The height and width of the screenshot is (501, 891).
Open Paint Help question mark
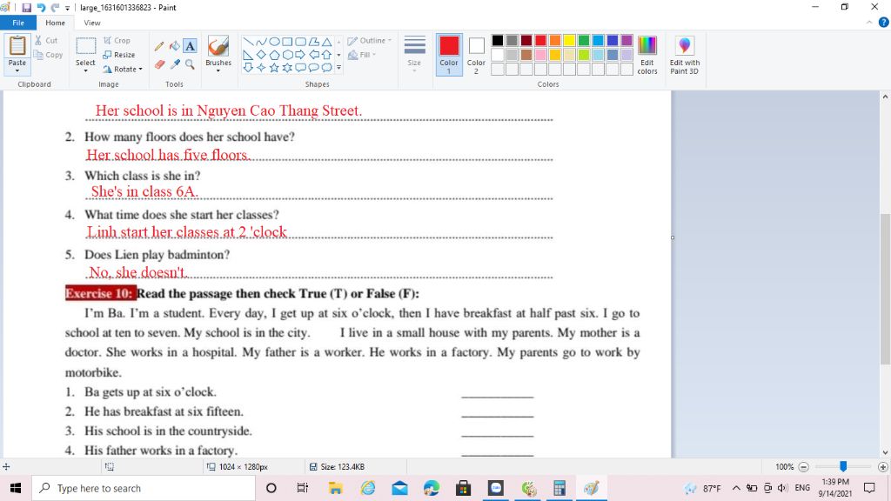point(884,23)
